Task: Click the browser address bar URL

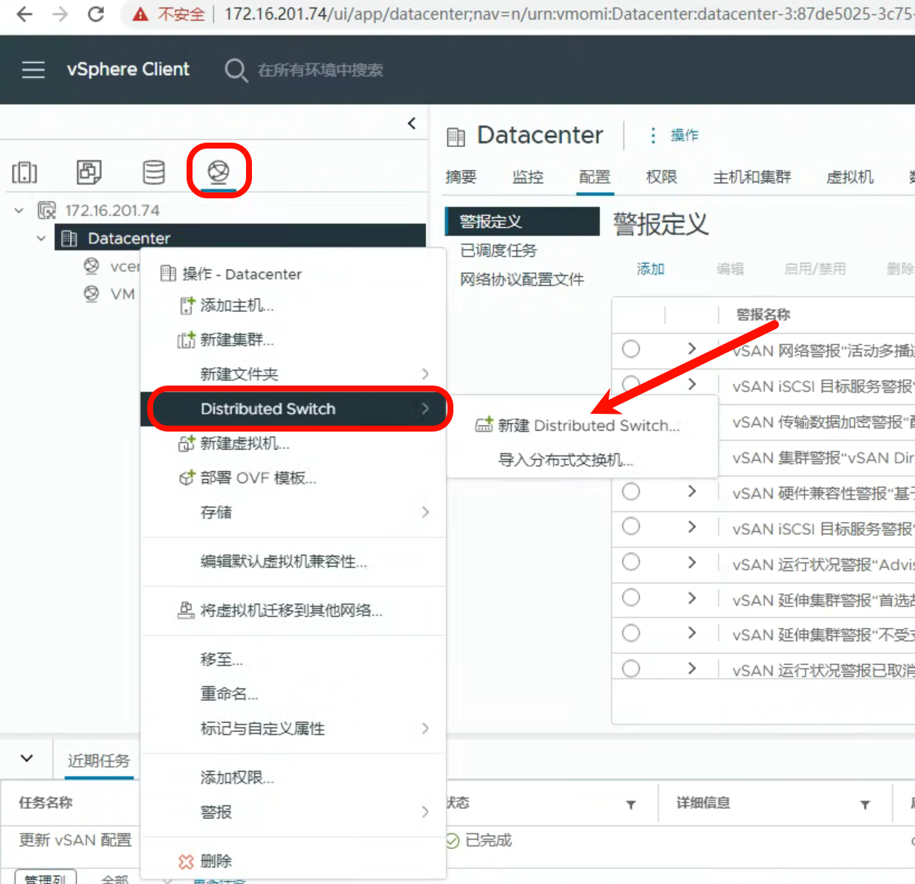Action: click(x=569, y=14)
